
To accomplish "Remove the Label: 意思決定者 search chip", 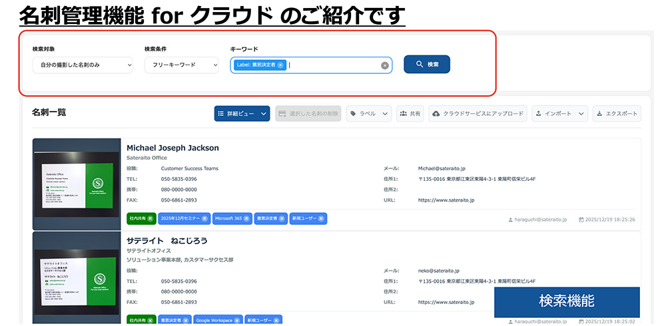I will [x=280, y=65].
